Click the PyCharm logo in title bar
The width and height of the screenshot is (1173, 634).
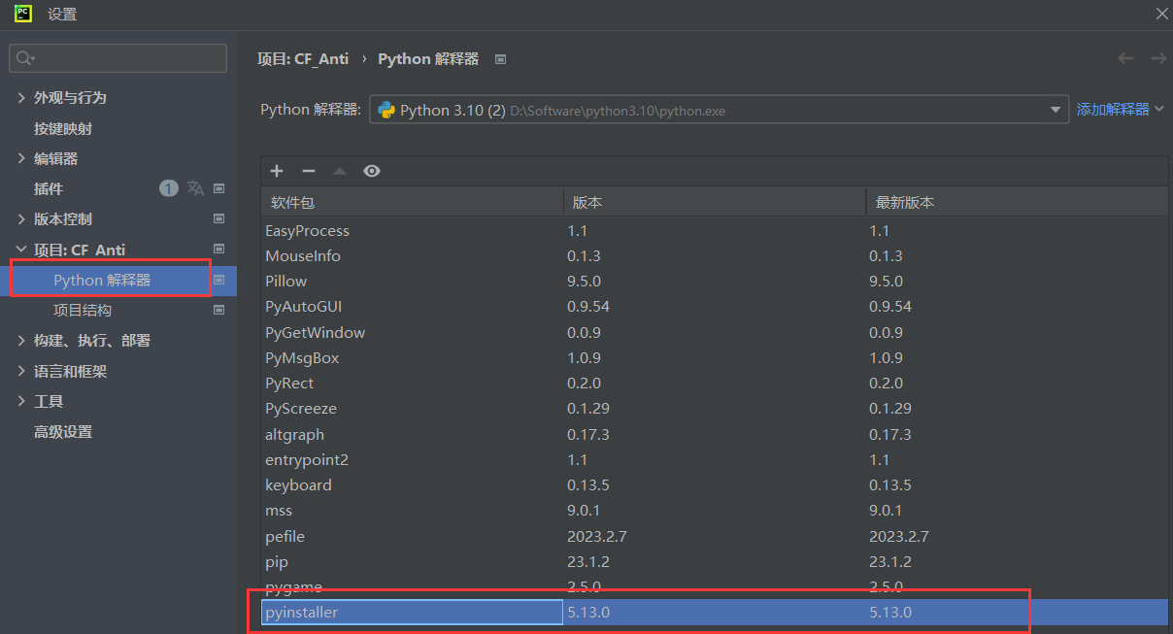(x=22, y=14)
